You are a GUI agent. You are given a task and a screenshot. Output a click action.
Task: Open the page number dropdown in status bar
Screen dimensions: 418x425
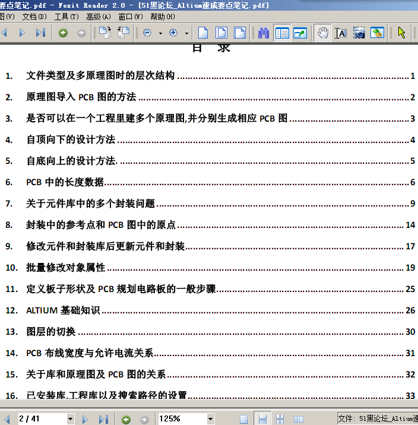[70, 419]
